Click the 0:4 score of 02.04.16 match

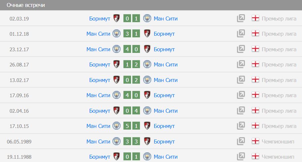click(x=132, y=111)
